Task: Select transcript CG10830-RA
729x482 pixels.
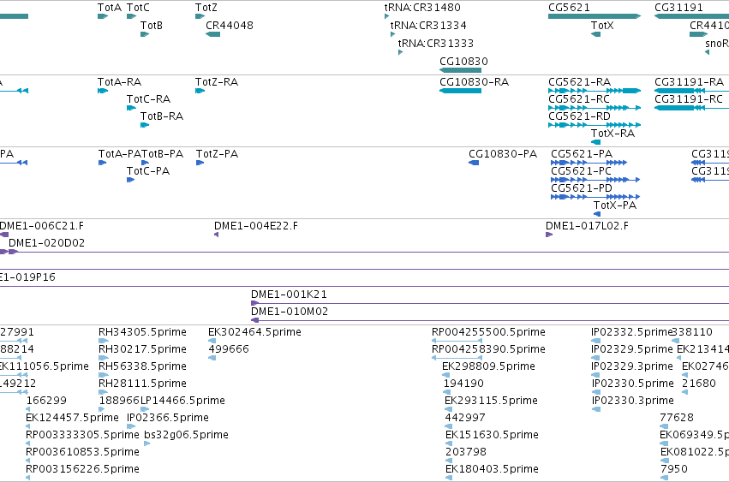Action: coord(475,82)
